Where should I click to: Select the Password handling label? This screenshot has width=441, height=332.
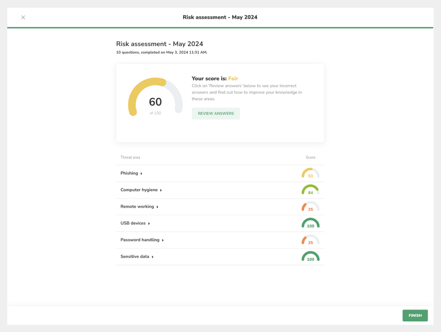coord(139,240)
